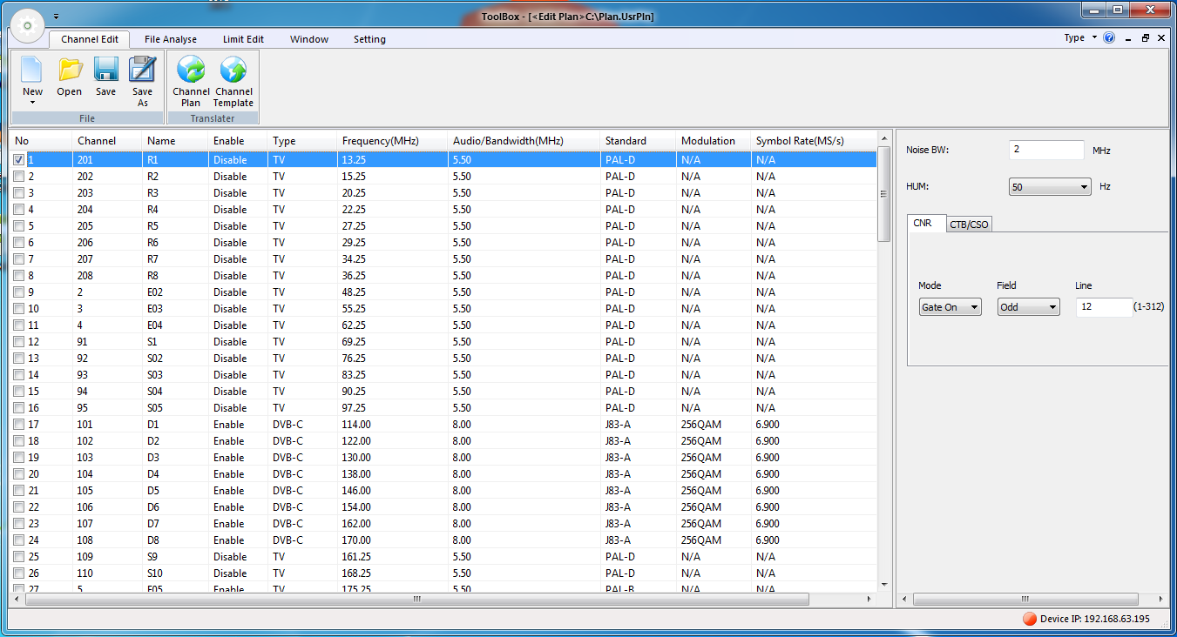The image size is (1177, 637).
Task: Open the Channel Plan translater
Action: pyautogui.click(x=191, y=82)
